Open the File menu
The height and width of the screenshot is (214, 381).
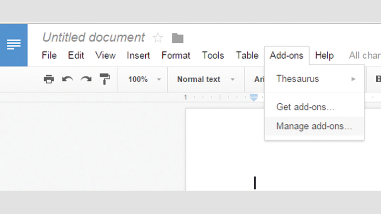tap(49, 56)
